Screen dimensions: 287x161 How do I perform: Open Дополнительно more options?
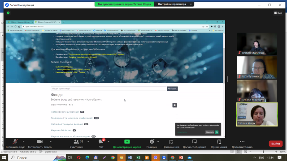(242, 144)
